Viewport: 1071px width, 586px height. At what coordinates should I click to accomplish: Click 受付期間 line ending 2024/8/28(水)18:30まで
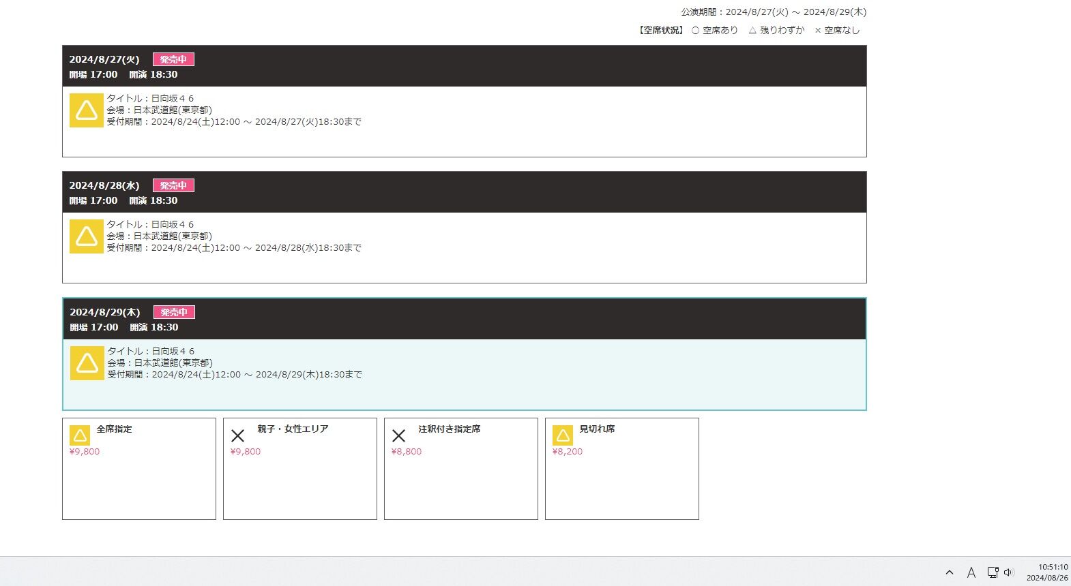pos(234,248)
